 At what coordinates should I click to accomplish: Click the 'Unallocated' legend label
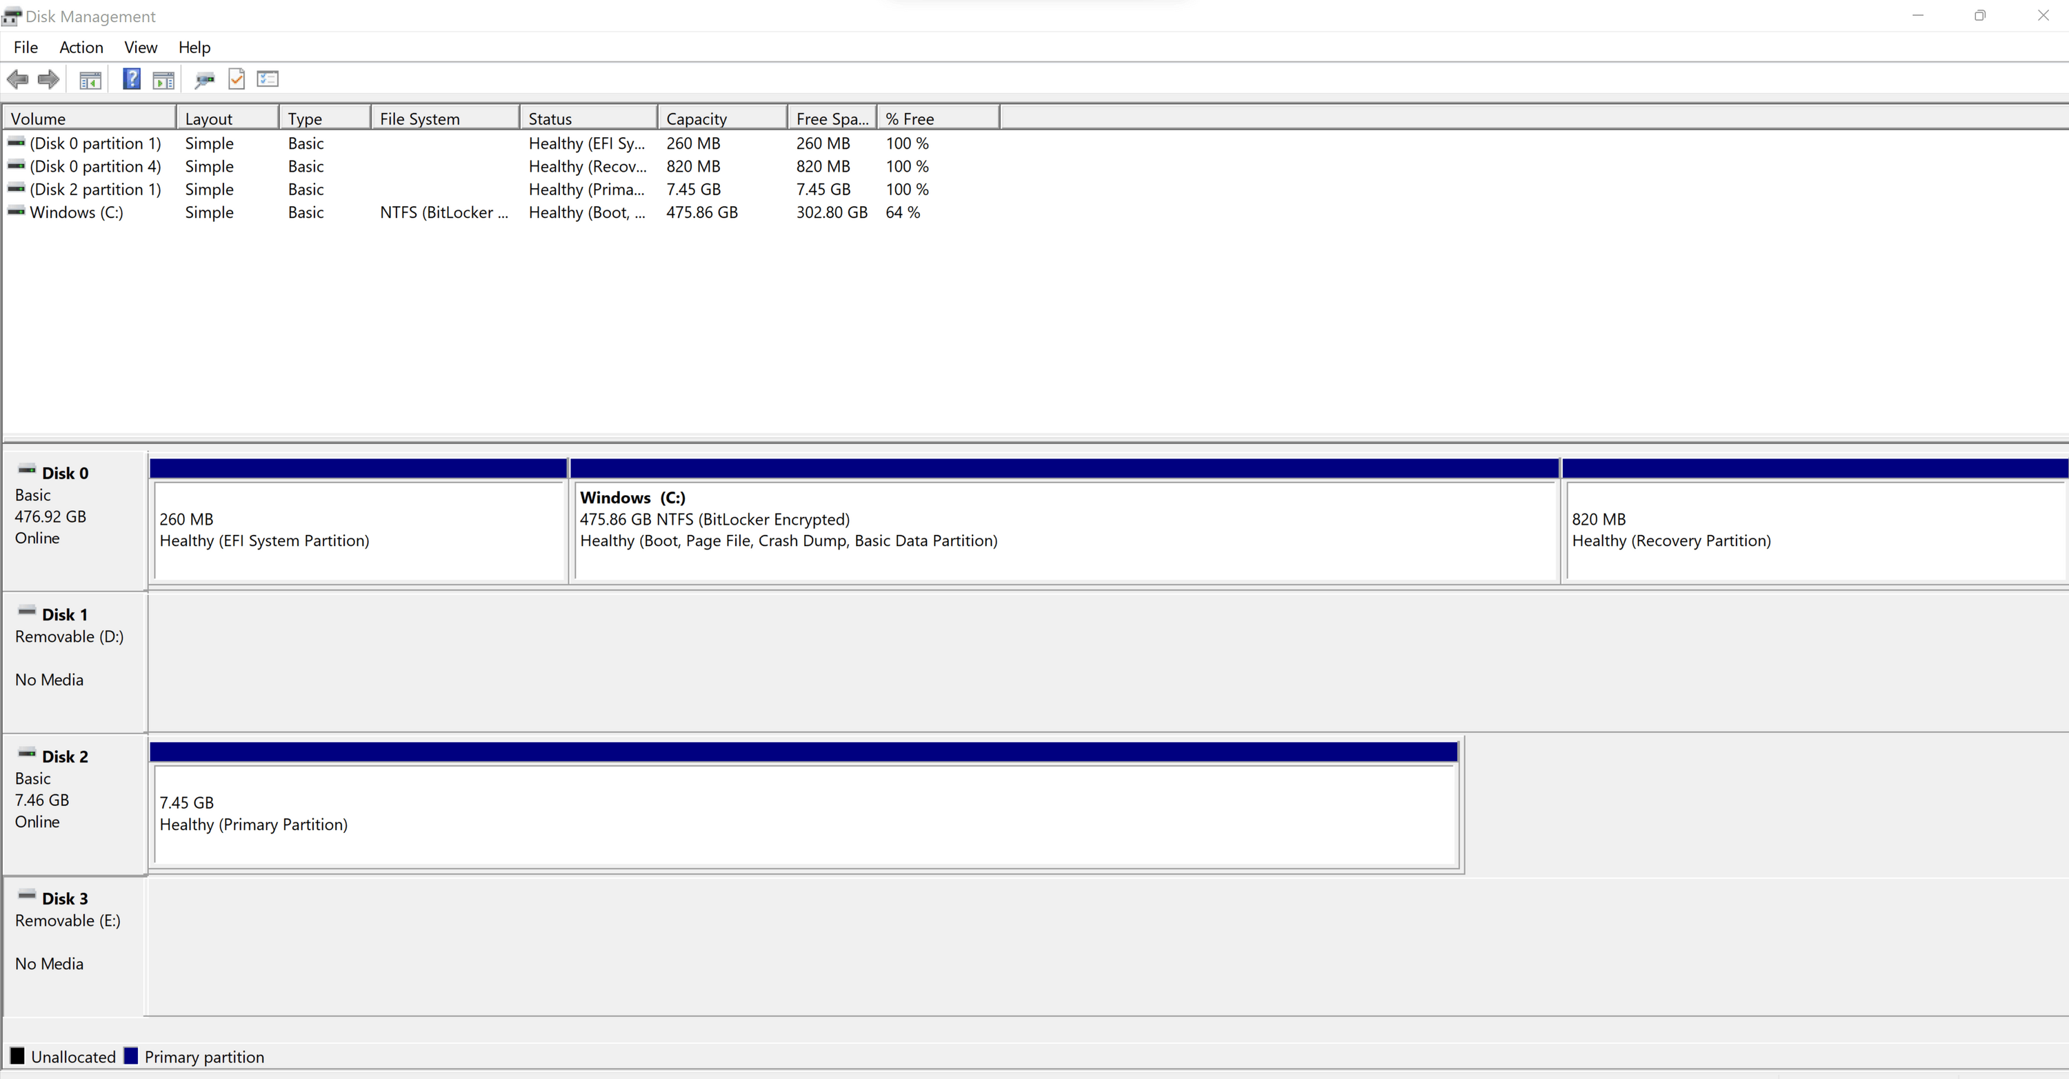click(x=73, y=1056)
